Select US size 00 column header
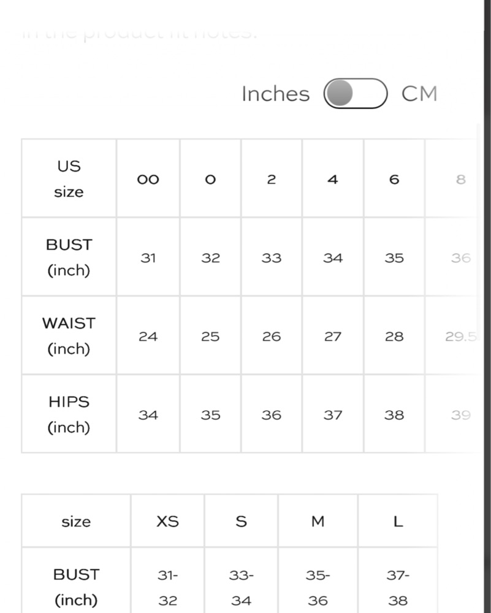 [148, 179]
